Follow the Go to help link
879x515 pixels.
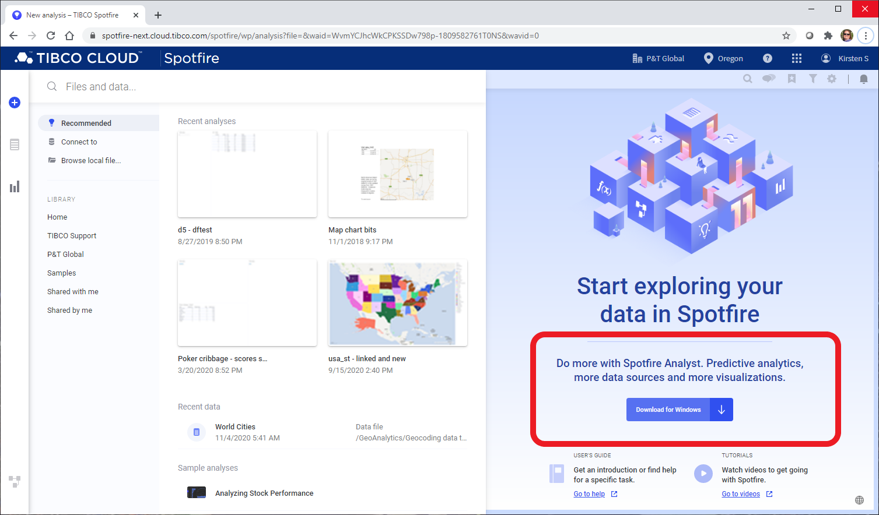pos(589,494)
